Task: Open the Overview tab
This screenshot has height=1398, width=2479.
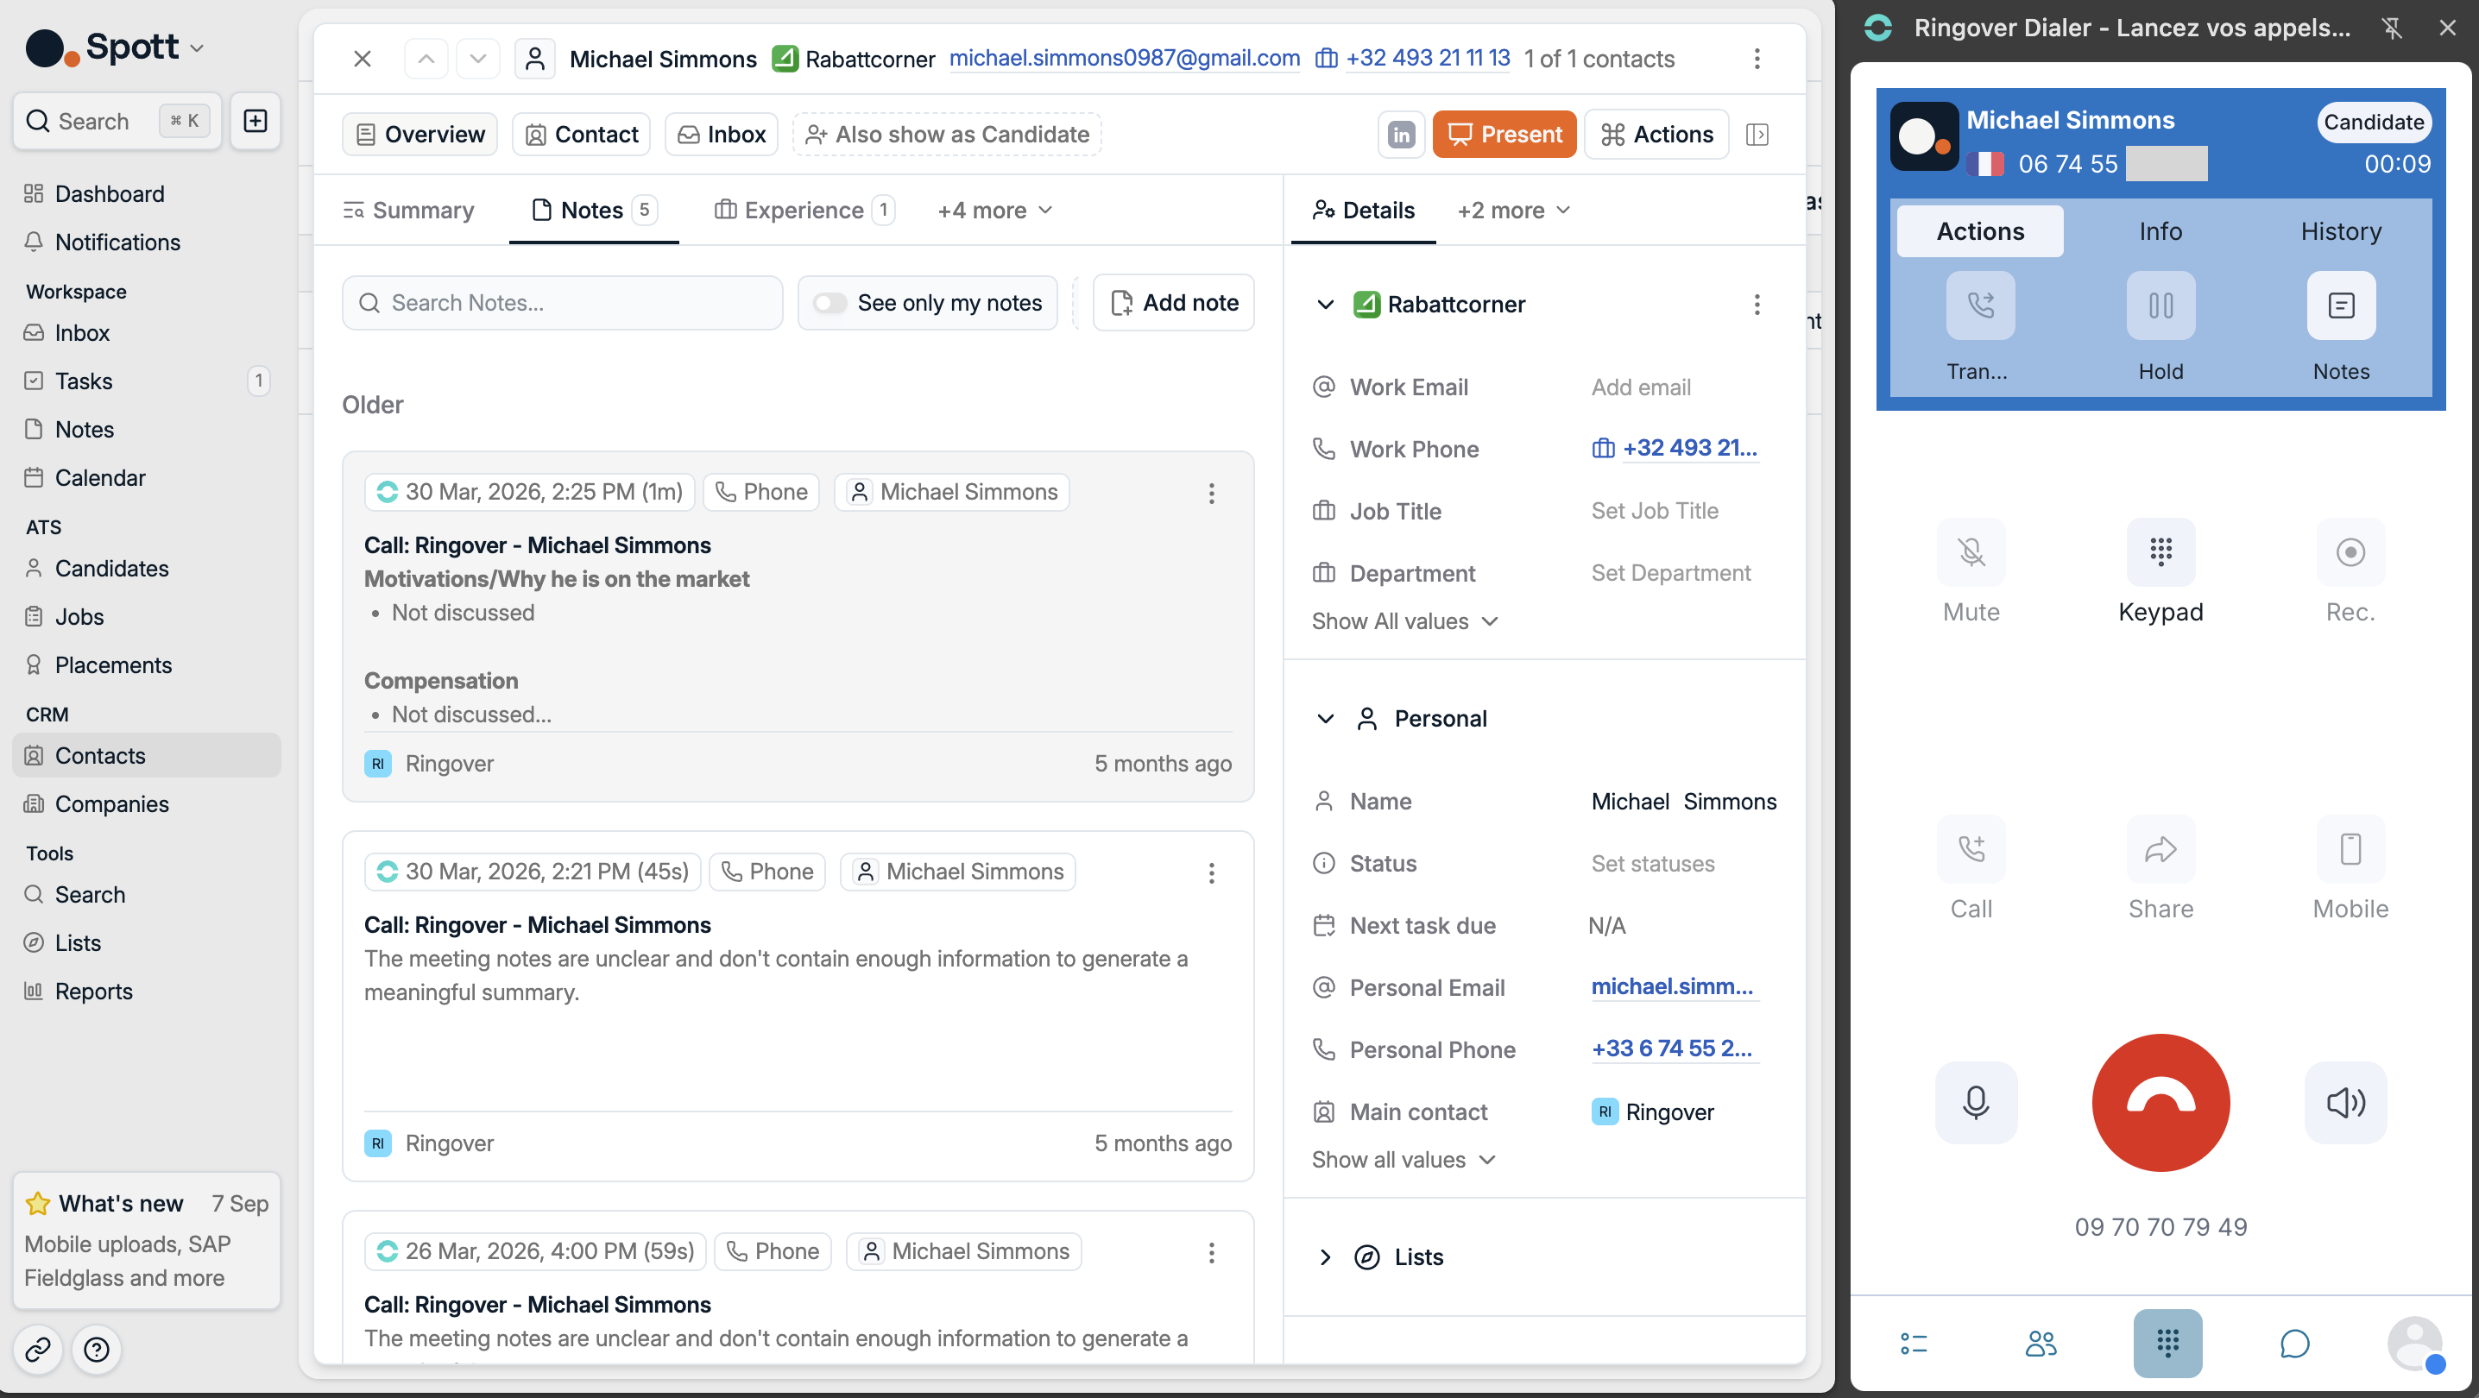Action: (x=419, y=135)
